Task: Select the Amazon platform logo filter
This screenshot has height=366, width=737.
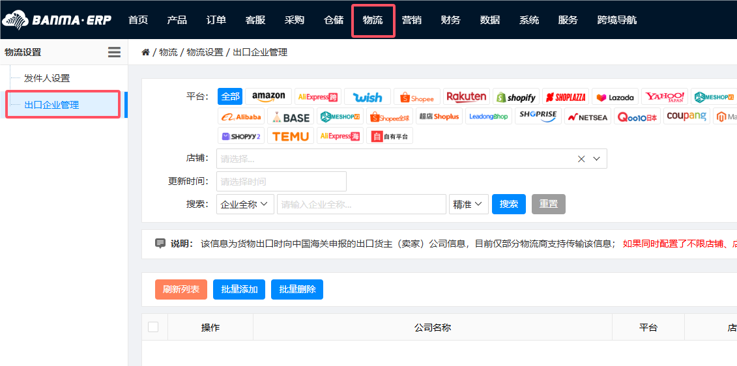Action: pyautogui.click(x=268, y=96)
